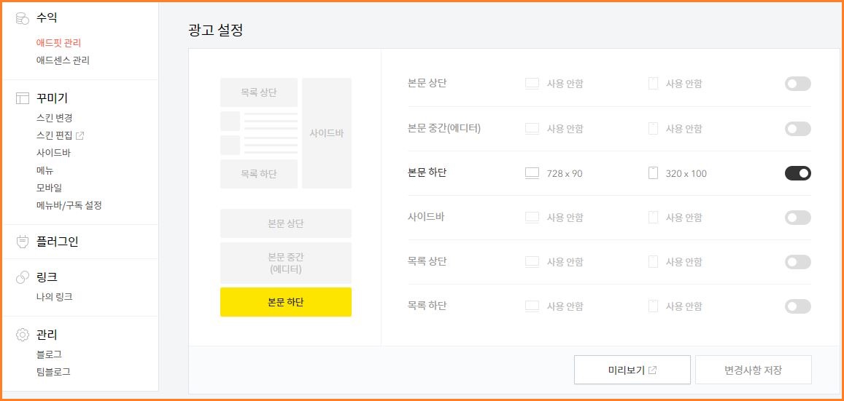Turn on the 사이드바 ad toggle
The width and height of the screenshot is (844, 401).
tap(798, 218)
